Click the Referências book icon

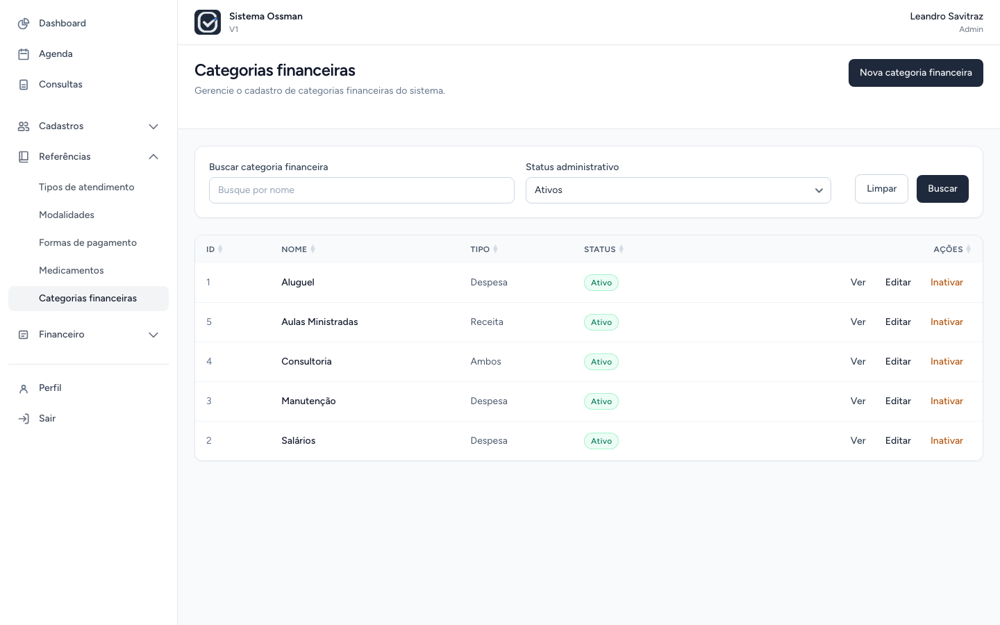point(24,157)
